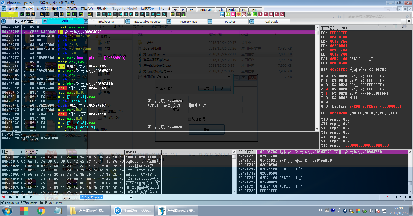Click the 取消 cancel button in dialog
Screen dimensions: 413x216
coord(223,88)
